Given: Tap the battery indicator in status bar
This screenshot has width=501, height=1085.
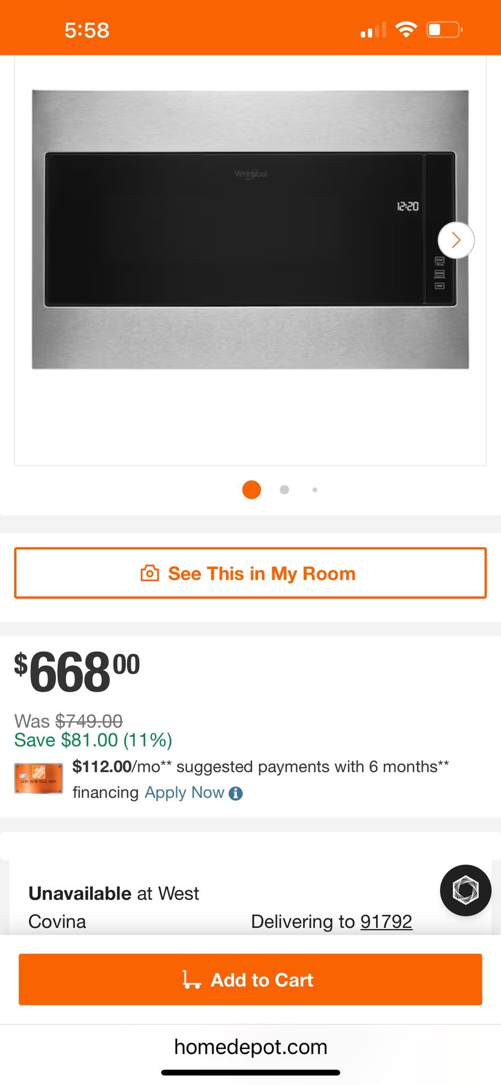Looking at the screenshot, I should (x=445, y=29).
